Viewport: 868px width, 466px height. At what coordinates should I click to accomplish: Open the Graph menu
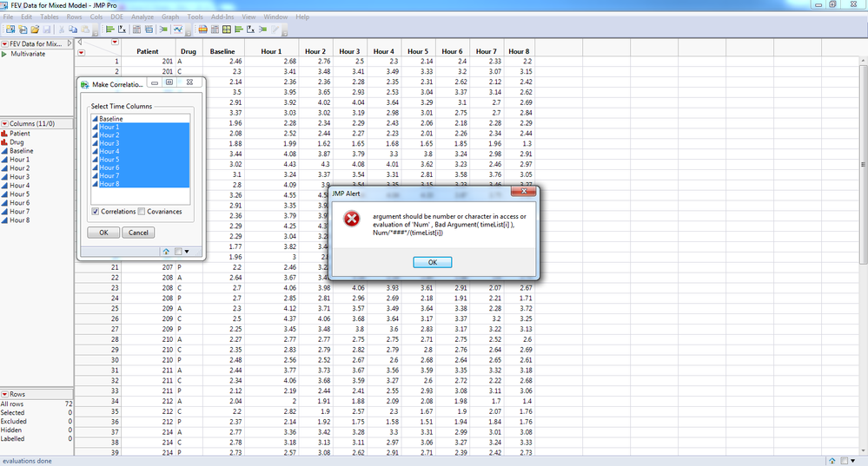[x=170, y=16]
